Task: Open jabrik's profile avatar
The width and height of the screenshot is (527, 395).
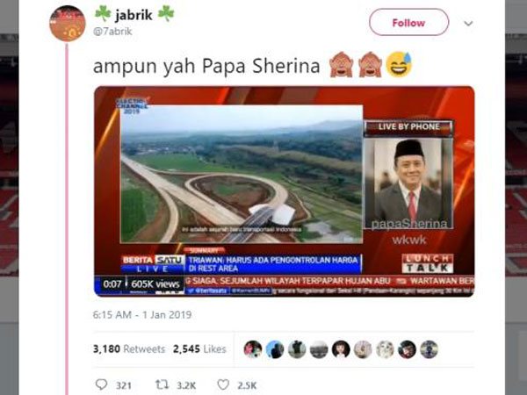Action: (68, 24)
